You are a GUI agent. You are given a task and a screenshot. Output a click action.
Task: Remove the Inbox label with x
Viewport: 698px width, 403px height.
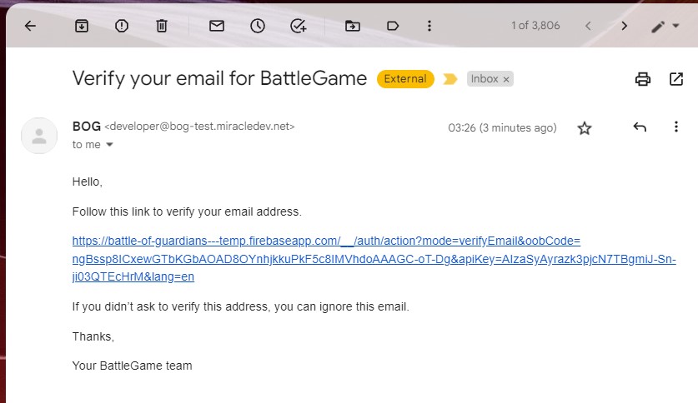(506, 80)
